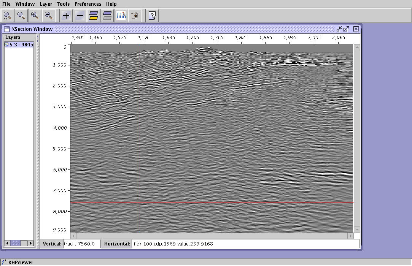Click the Zoom Out magnifier icon
Image resolution: width=412 pixels, height=266 pixels.
(x=48, y=16)
